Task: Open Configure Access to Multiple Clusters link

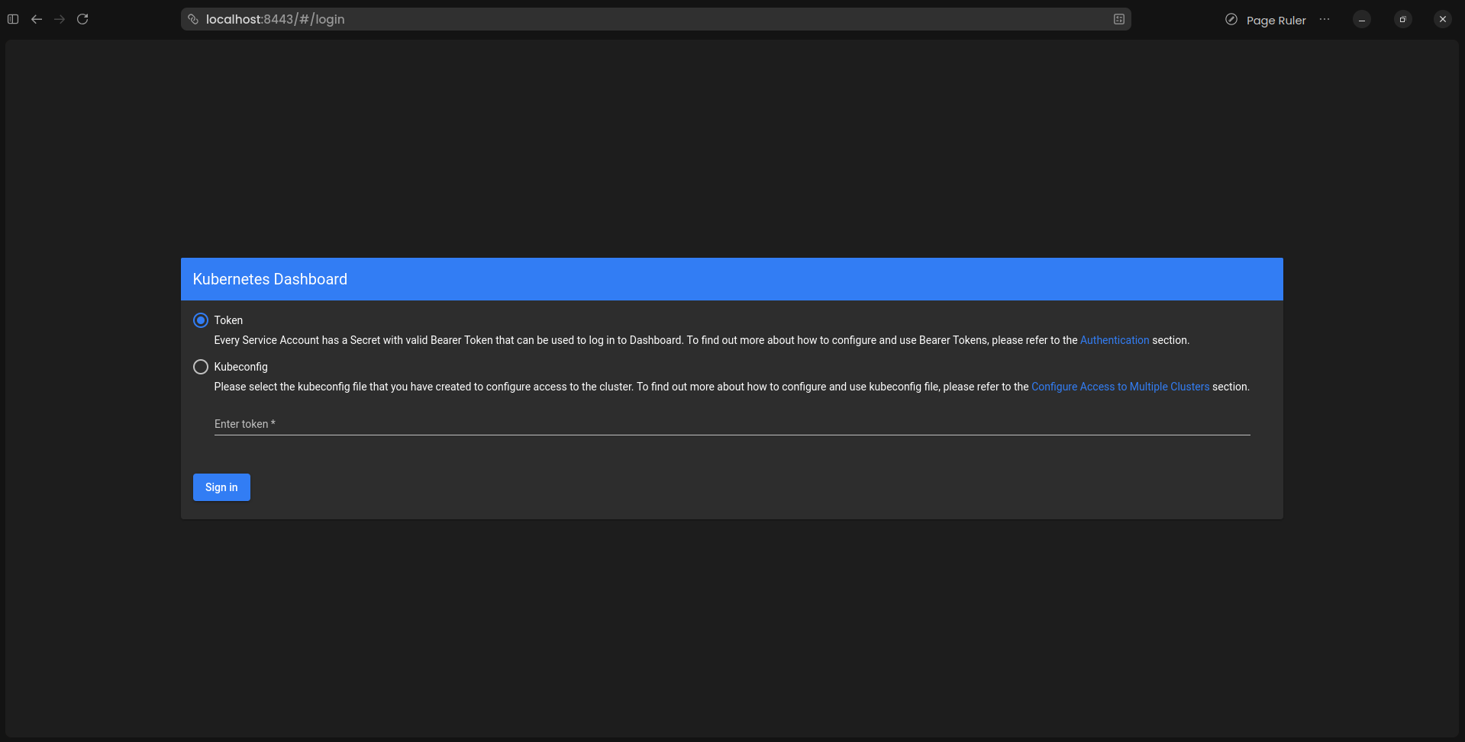Action: 1119,387
